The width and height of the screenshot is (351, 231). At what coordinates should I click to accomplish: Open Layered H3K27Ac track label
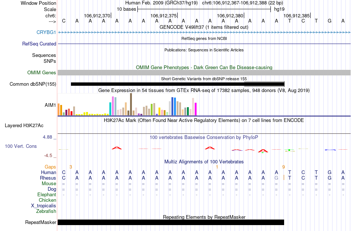tap(24, 125)
